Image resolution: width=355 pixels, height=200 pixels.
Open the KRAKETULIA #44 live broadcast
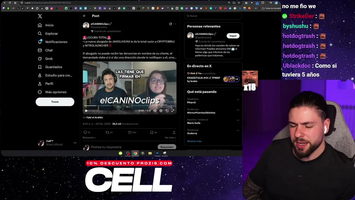(x=213, y=77)
